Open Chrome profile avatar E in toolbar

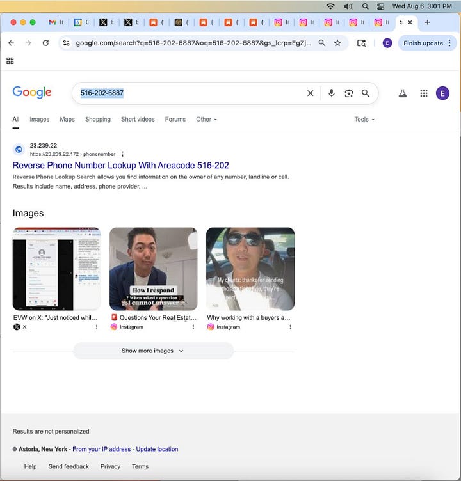[387, 43]
